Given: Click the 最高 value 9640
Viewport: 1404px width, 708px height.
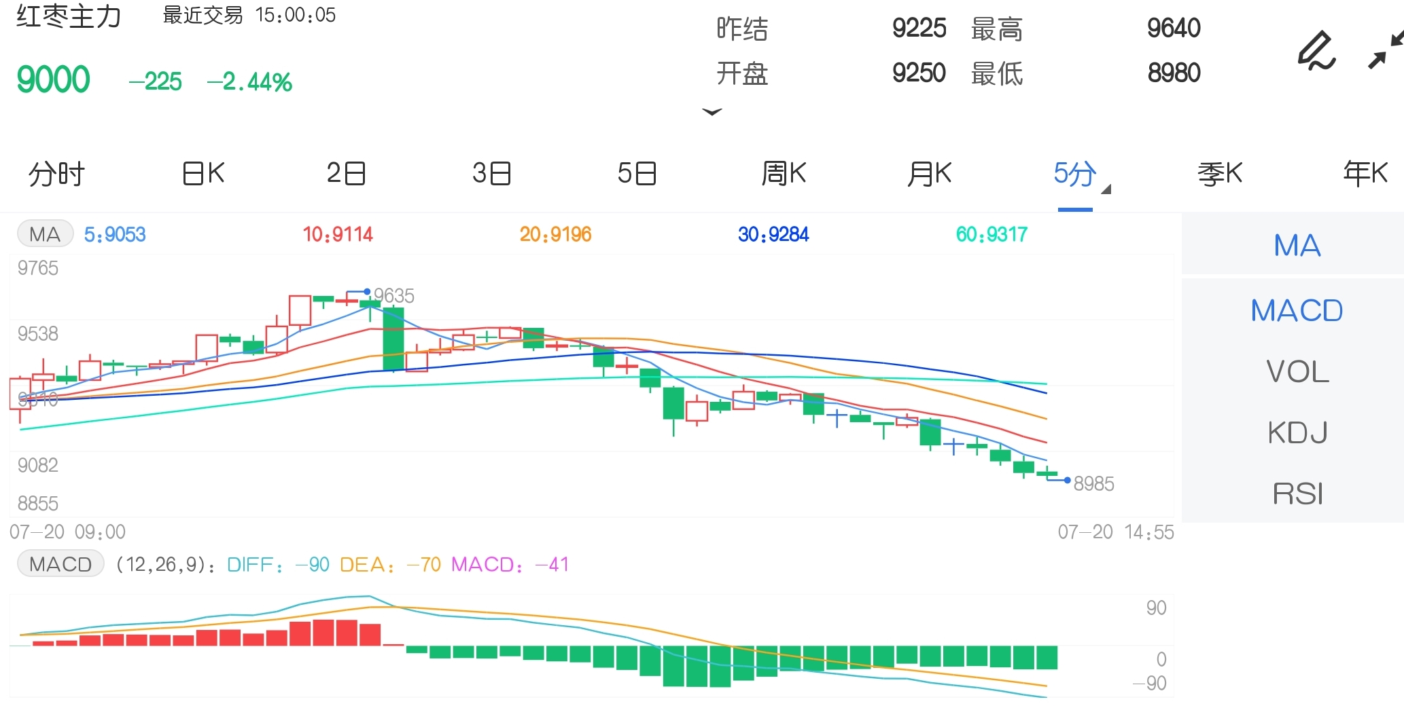Looking at the screenshot, I should coord(1174,29).
